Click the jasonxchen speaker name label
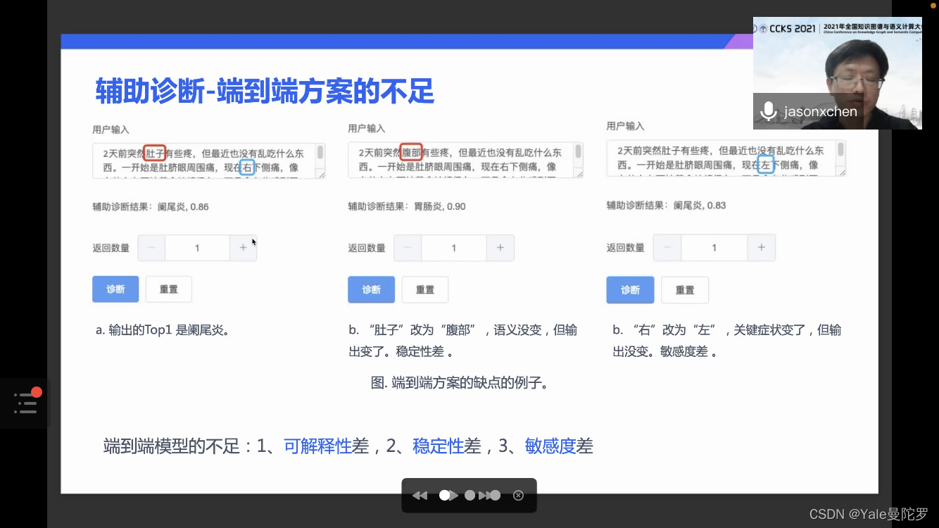The height and width of the screenshot is (528, 939). (x=821, y=111)
